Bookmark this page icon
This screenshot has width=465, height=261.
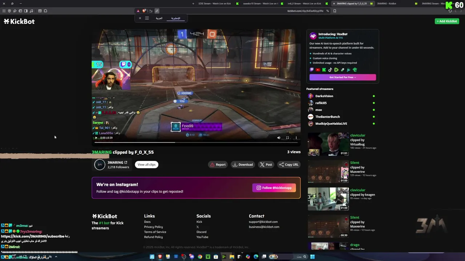[x=335, y=11]
